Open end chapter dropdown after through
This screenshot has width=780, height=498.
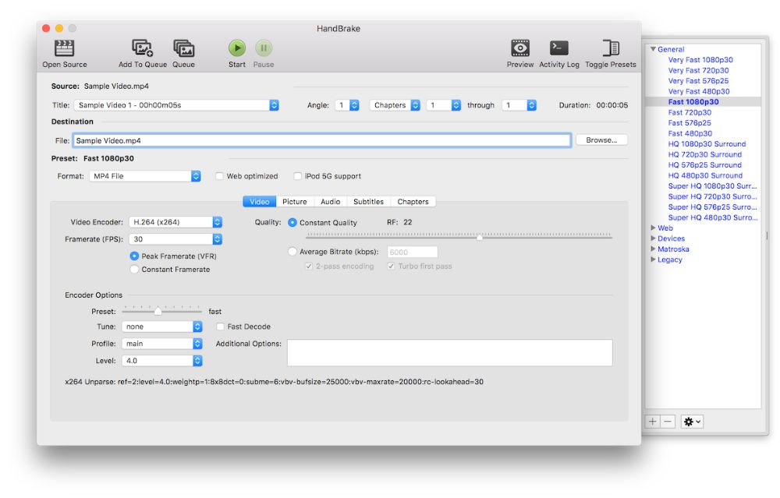(519, 105)
